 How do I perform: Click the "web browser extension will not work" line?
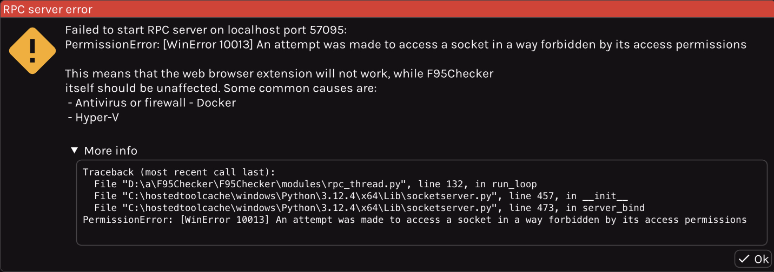(x=279, y=73)
